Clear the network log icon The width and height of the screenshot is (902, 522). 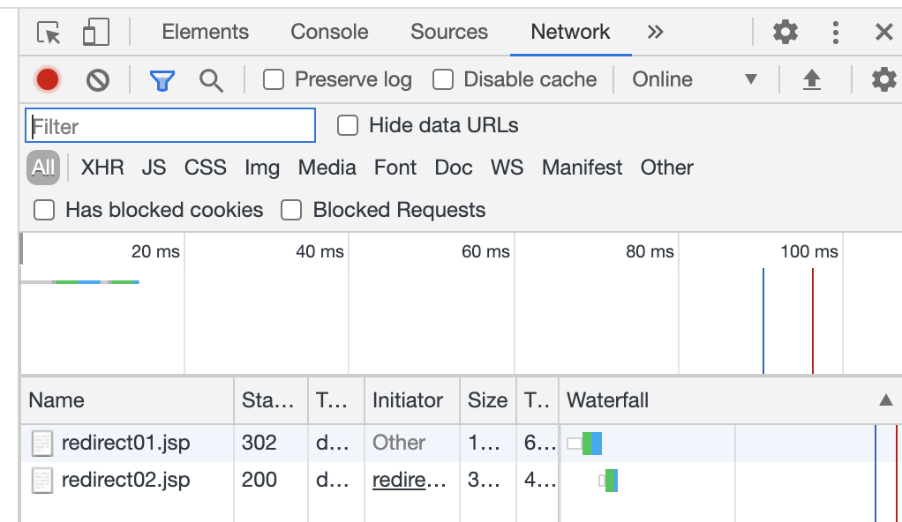point(98,80)
